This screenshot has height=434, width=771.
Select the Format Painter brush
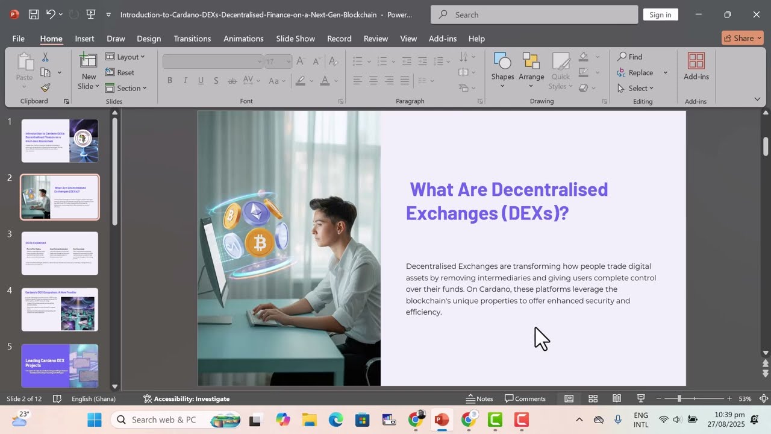(x=45, y=88)
